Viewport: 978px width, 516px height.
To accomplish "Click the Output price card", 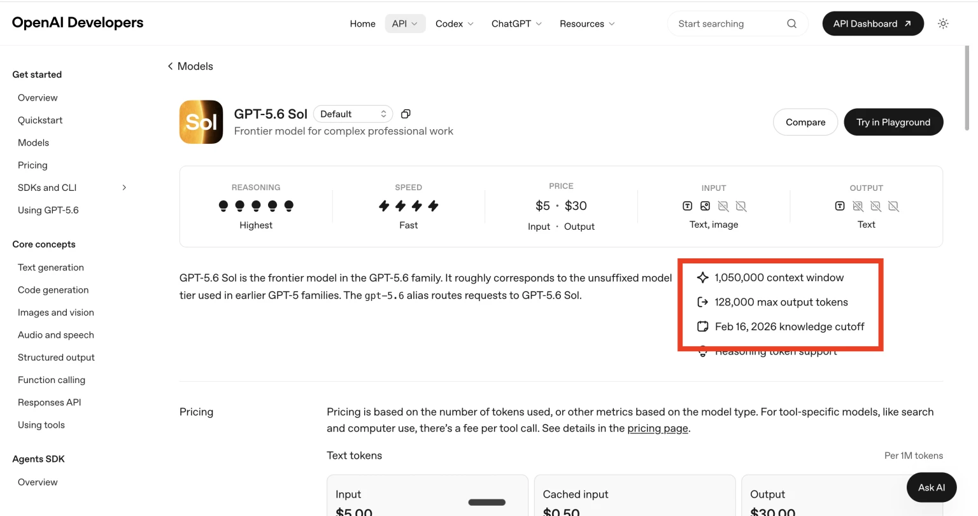I will (842, 496).
